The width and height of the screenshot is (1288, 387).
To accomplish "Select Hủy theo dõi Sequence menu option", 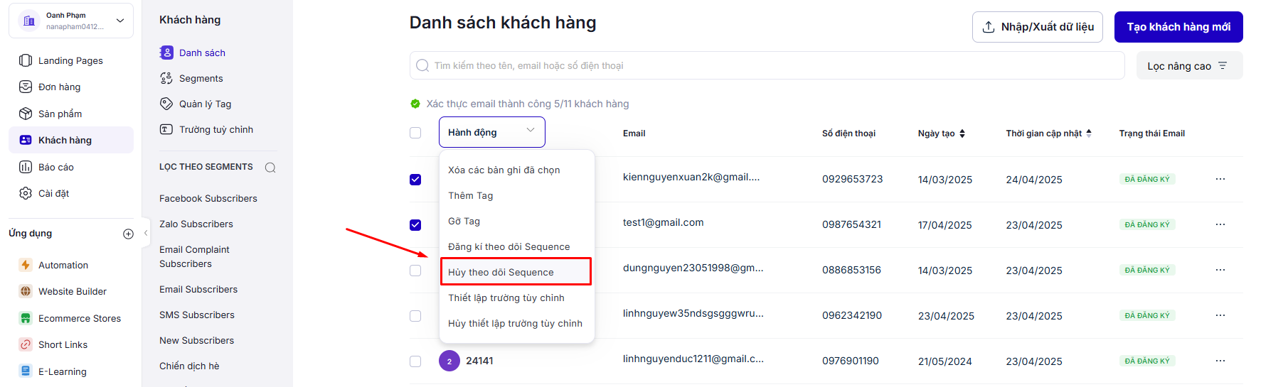I will 501,272.
